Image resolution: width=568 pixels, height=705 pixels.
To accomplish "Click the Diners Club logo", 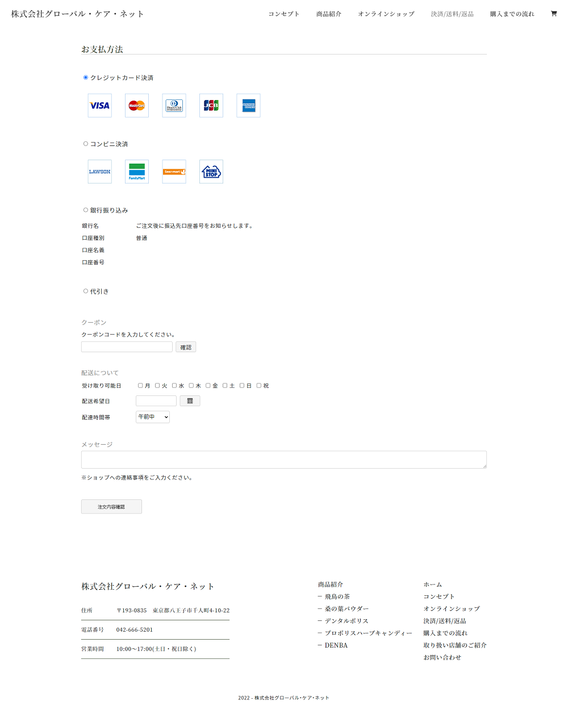I will coord(174,106).
